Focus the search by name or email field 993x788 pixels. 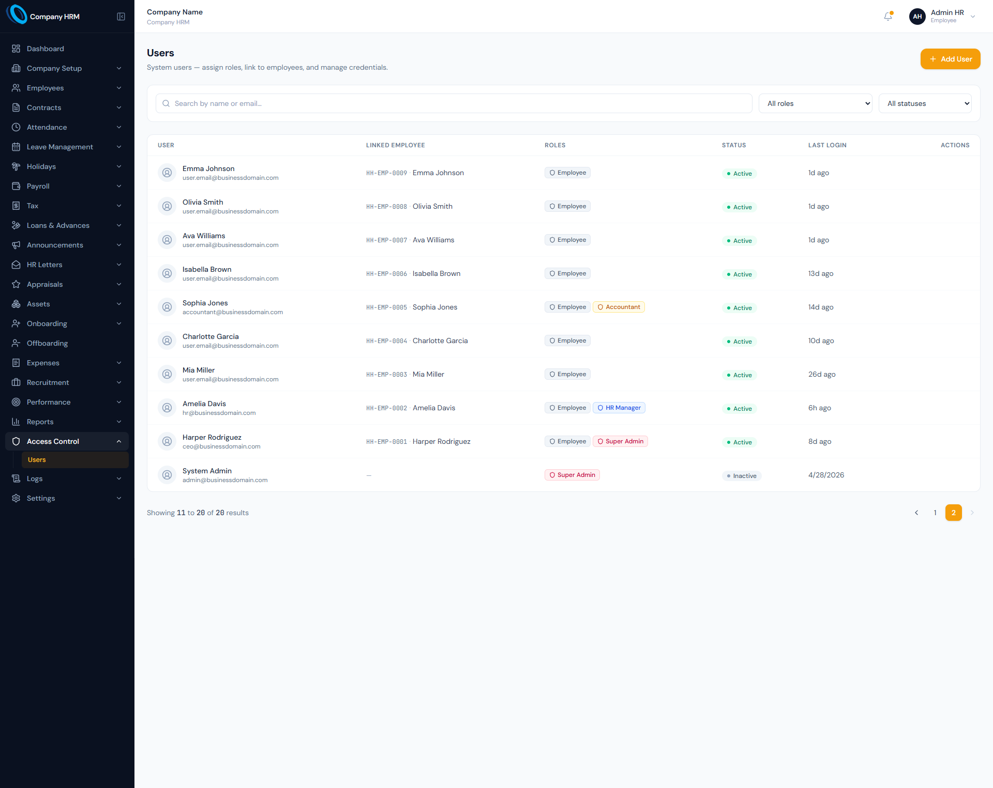pyautogui.click(x=454, y=103)
